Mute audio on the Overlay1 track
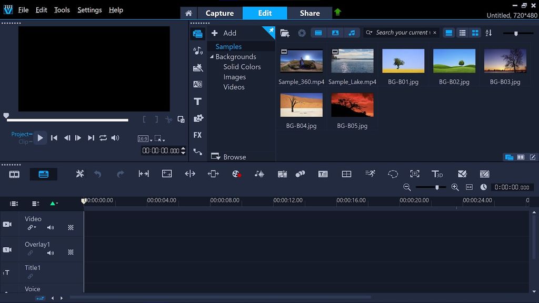 (50, 253)
